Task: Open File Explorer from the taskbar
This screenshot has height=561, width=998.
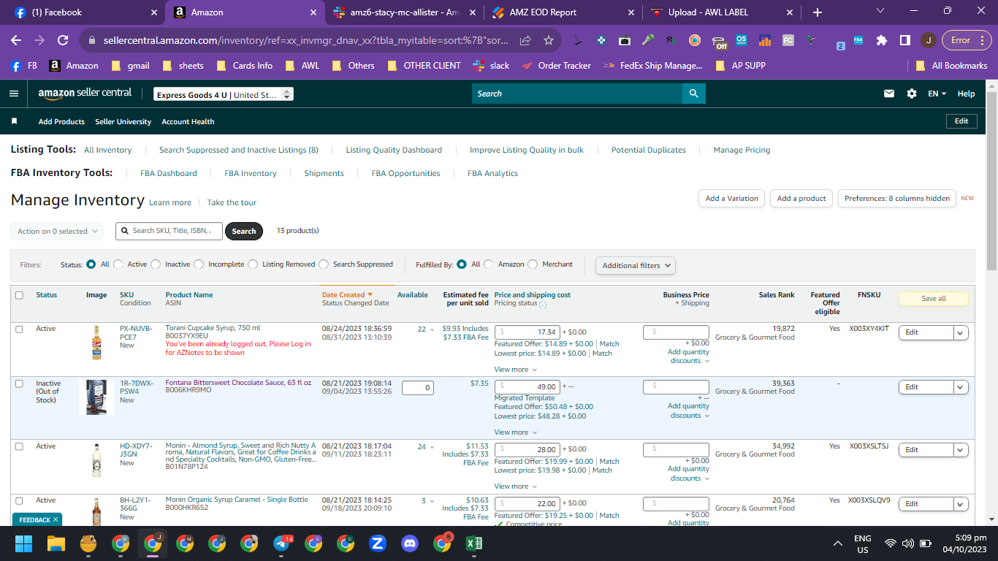Action: coord(56,543)
